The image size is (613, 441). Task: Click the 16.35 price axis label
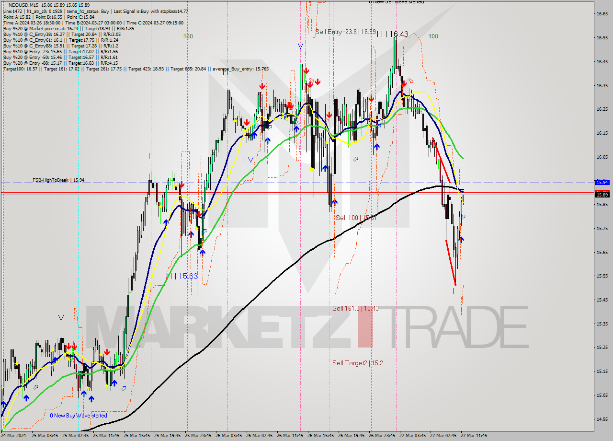point(602,85)
